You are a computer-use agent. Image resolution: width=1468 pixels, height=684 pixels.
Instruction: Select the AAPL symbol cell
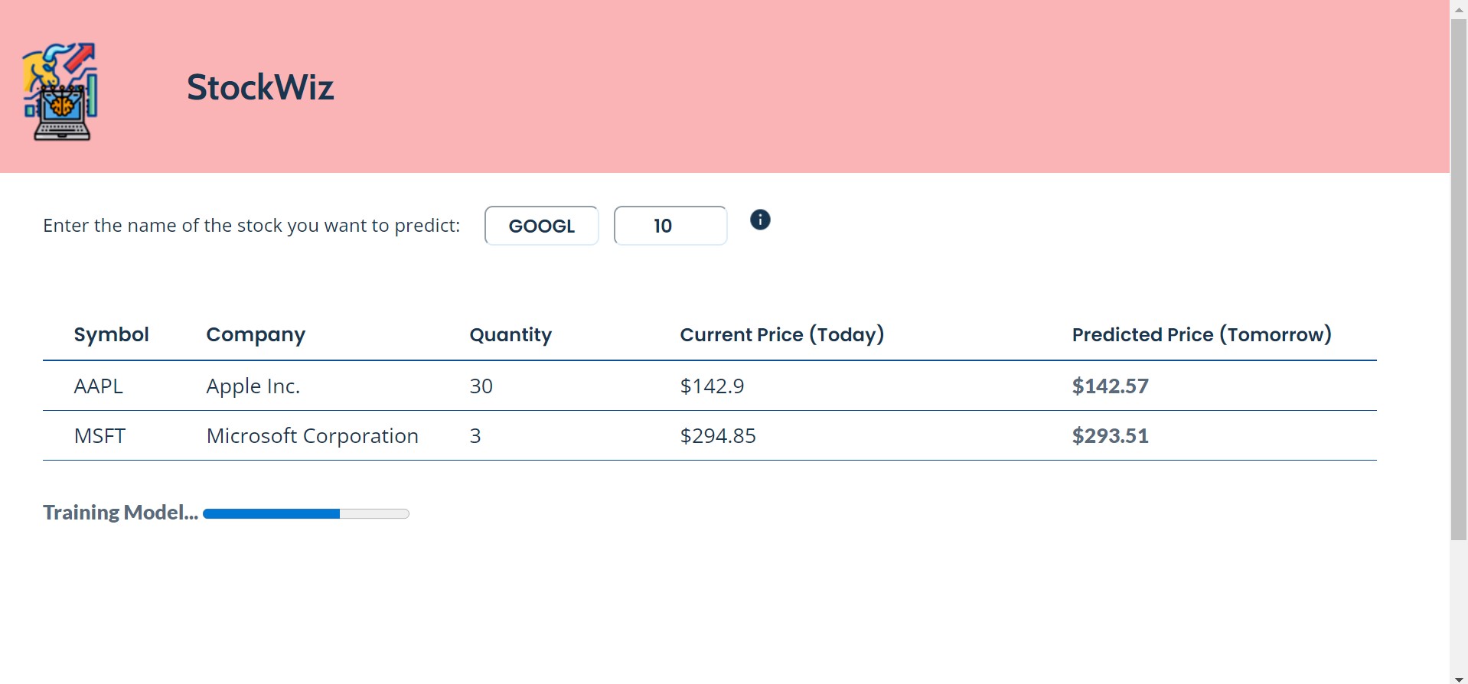click(x=98, y=386)
